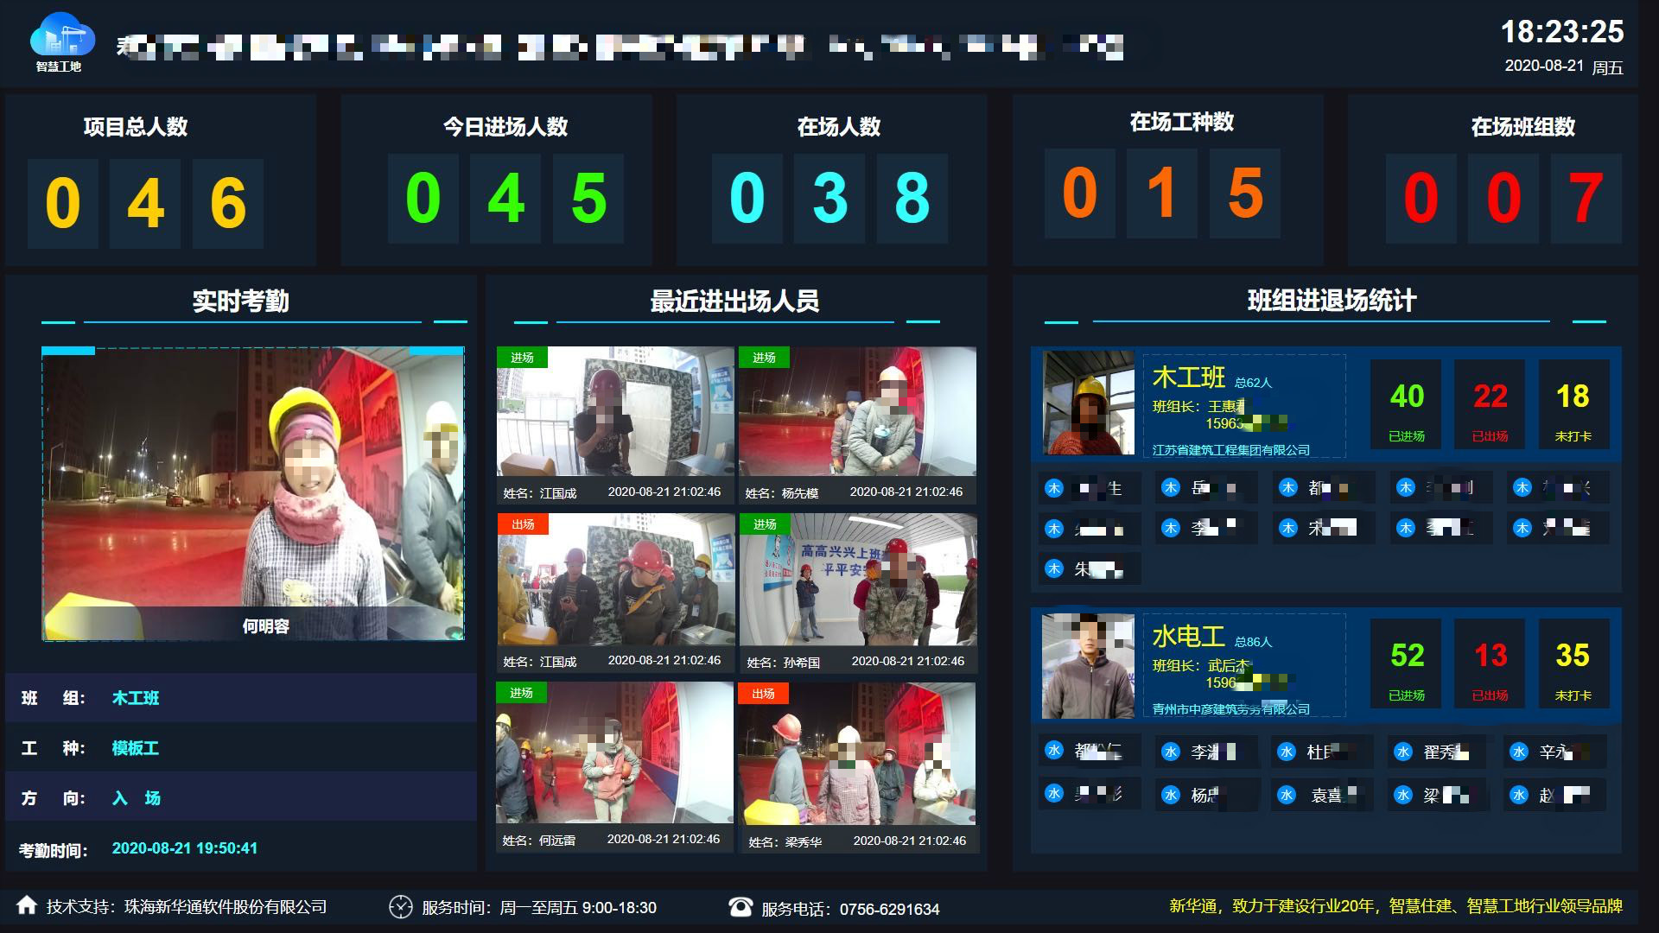
Task: Open 杨先模 entry photo thumbnail
Action: tap(857, 411)
